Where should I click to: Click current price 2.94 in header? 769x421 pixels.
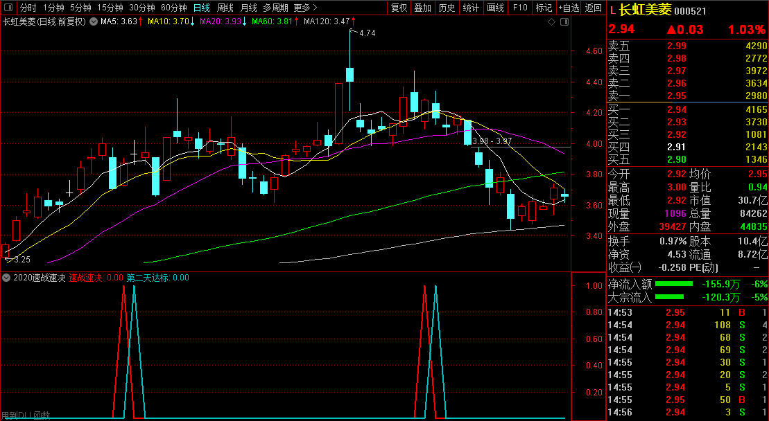[x=621, y=29]
